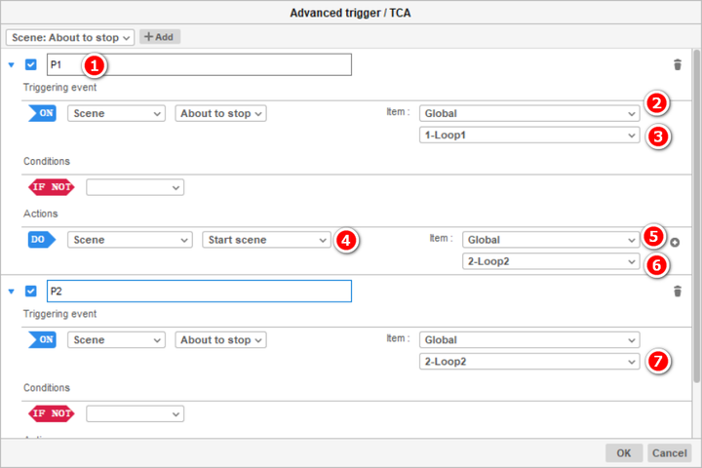Viewport: 702px width, 468px height.
Task: Click the red IF NOT badge in P2 conditions
Action: pos(49,413)
